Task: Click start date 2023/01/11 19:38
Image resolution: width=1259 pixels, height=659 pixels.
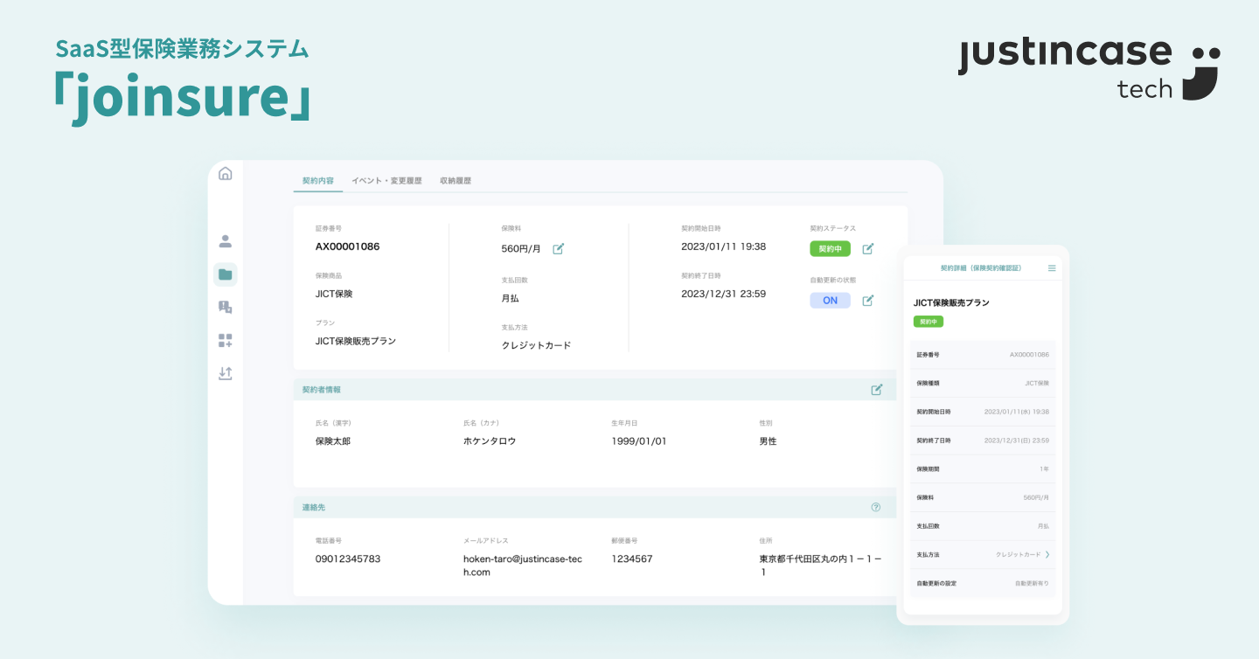Action: tap(724, 246)
